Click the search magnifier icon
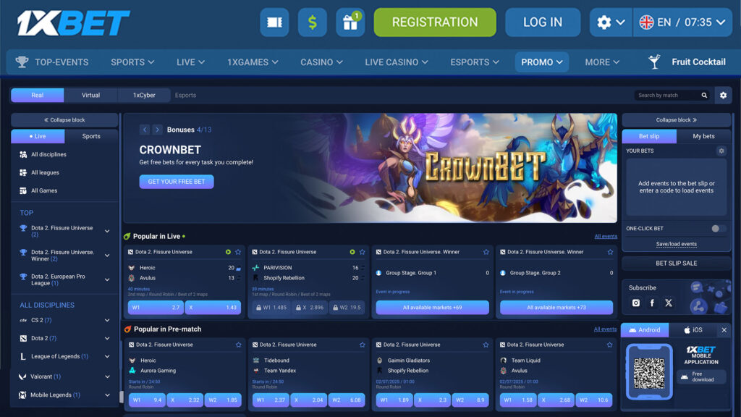This screenshot has height=417, width=741. [x=704, y=96]
